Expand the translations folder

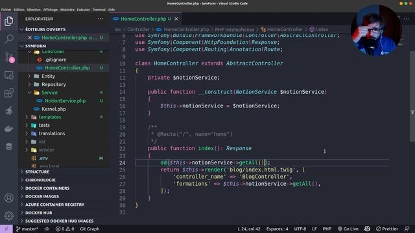(52, 133)
